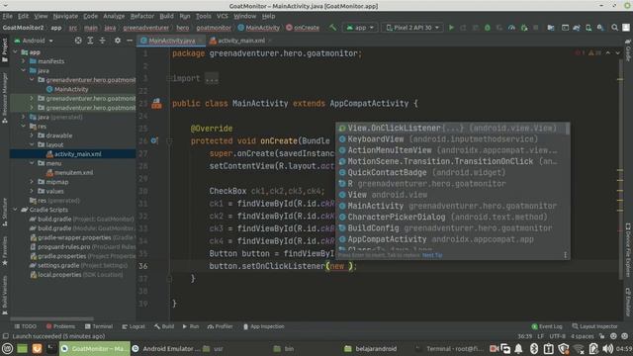The height and width of the screenshot is (356, 633).
Task: Select View.OnClickListener completion suggestion
Action: (x=451, y=128)
